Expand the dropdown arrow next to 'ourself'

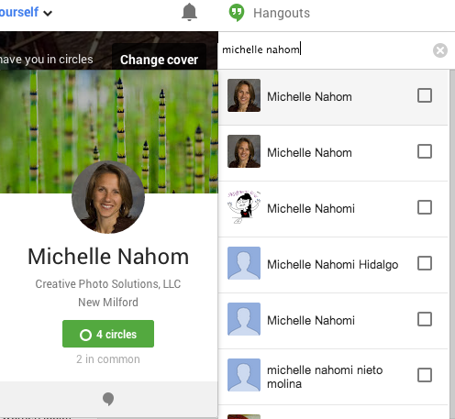48,14
